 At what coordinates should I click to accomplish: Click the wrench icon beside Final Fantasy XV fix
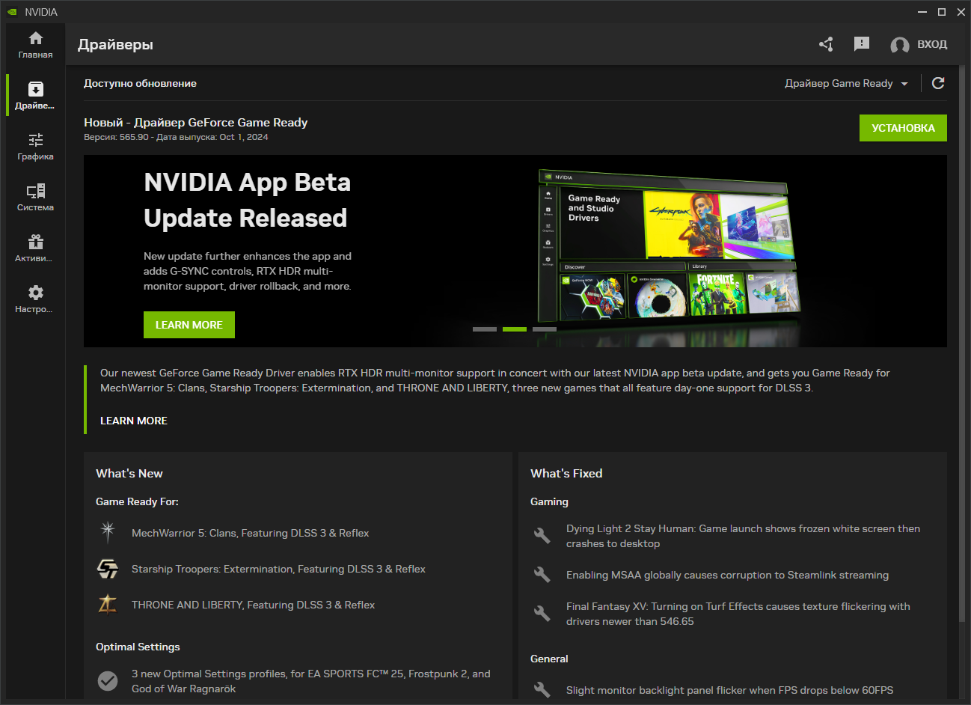(x=542, y=613)
